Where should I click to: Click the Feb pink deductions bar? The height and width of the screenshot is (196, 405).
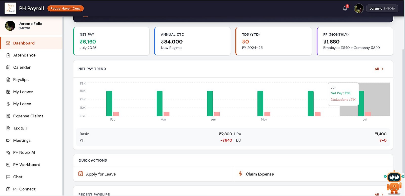pyautogui.click(x=116, y=114)
